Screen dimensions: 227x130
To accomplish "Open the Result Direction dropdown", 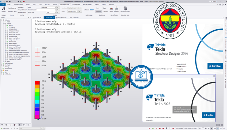I will point(56,10).
